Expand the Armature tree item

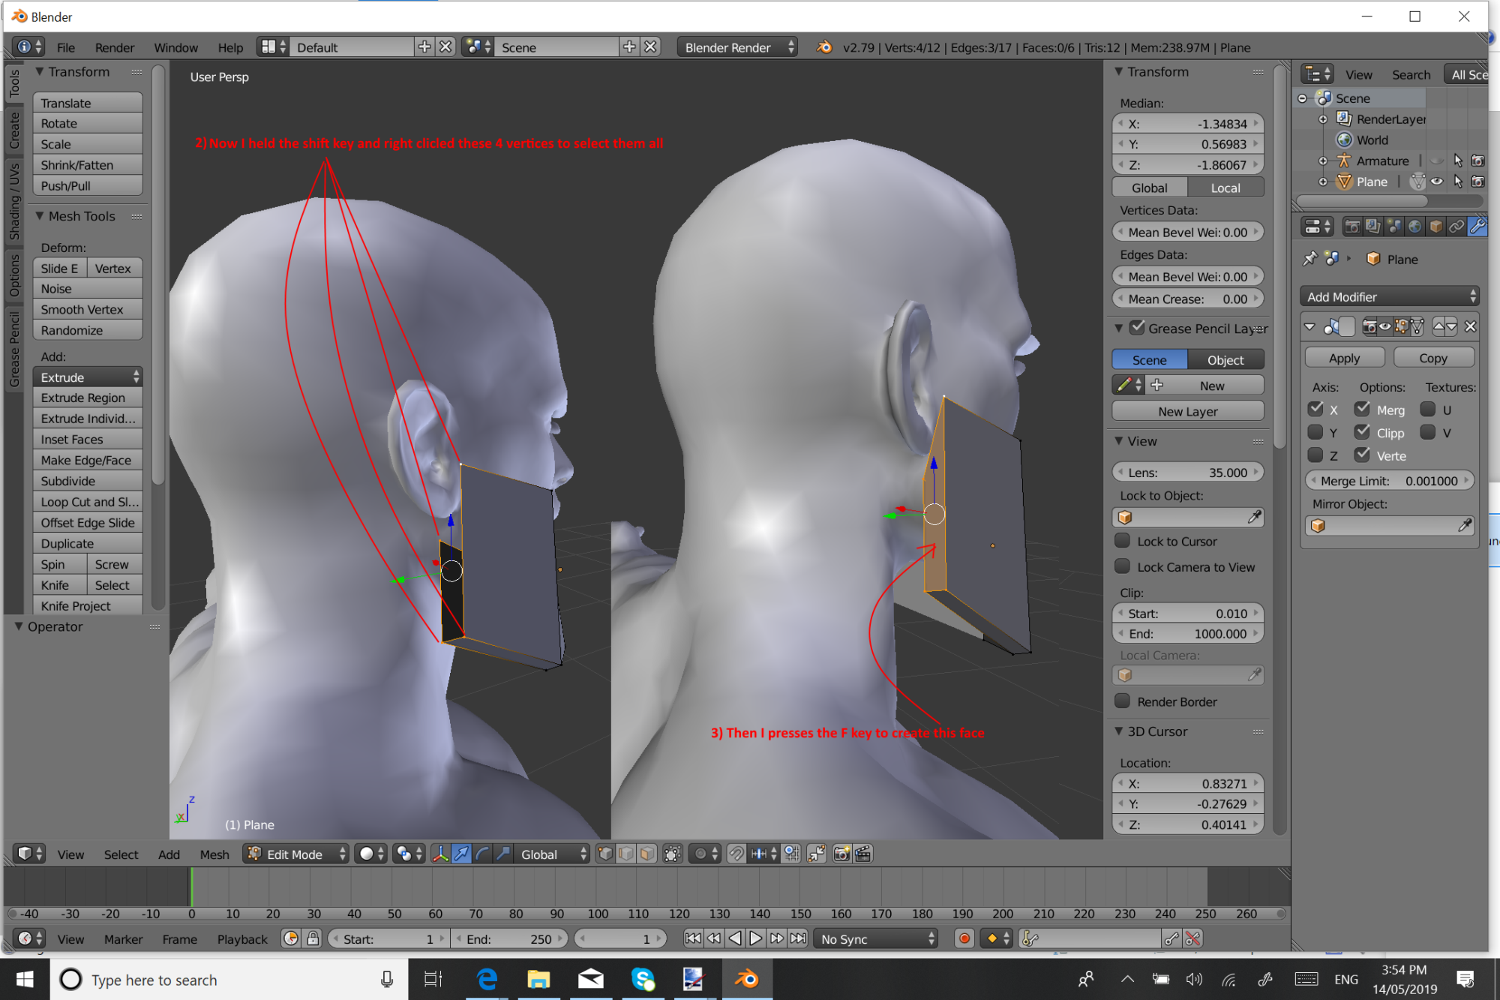(1323, 161)
